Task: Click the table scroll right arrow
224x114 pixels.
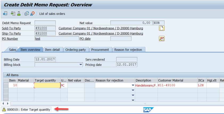Action: [x=8, y=103]
